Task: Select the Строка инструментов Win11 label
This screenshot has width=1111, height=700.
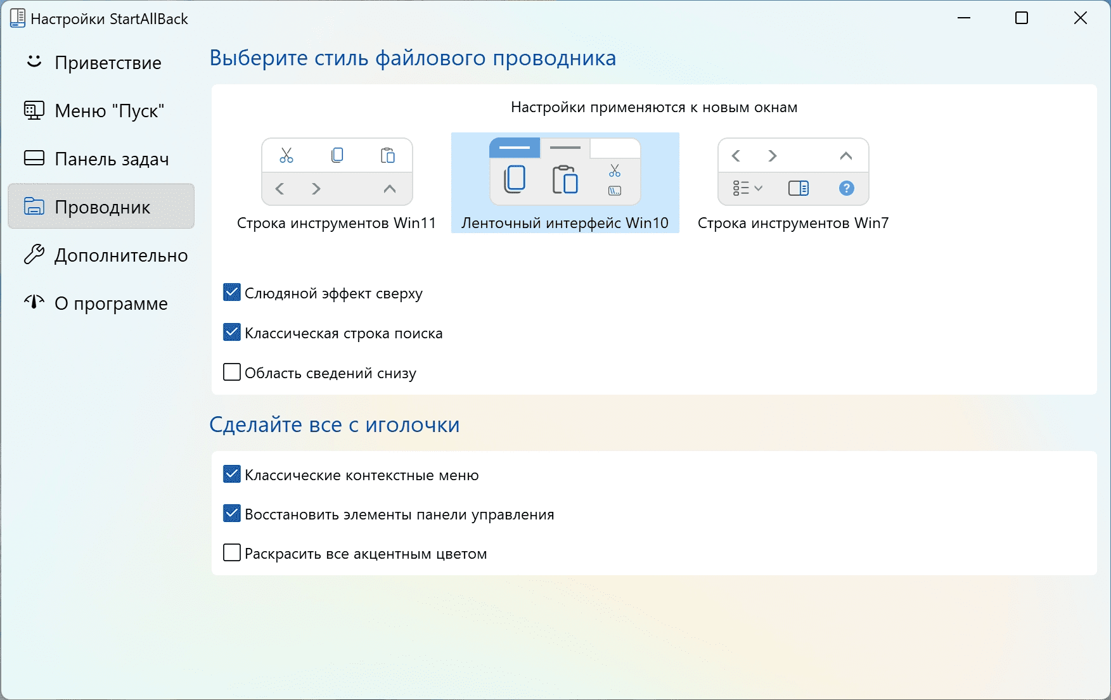Action: 337,223
